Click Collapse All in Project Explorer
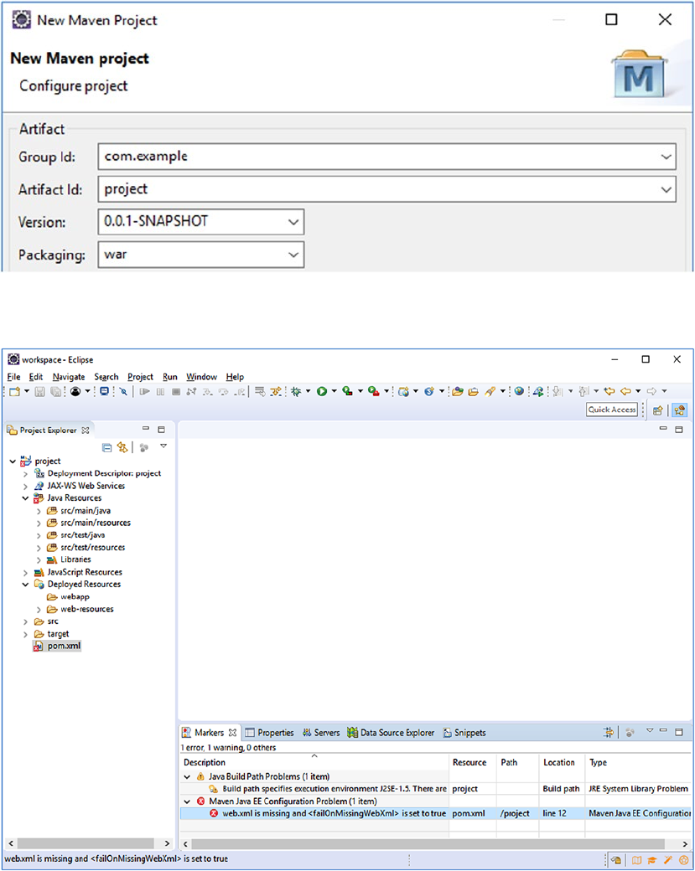 click(x=106, y=447)
